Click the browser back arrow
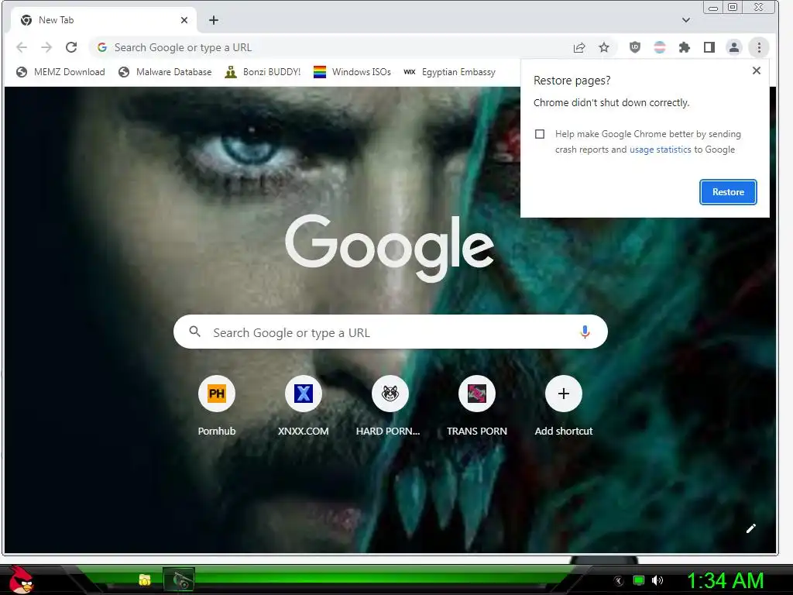This screenshot has width=793, height=595. 21,47
